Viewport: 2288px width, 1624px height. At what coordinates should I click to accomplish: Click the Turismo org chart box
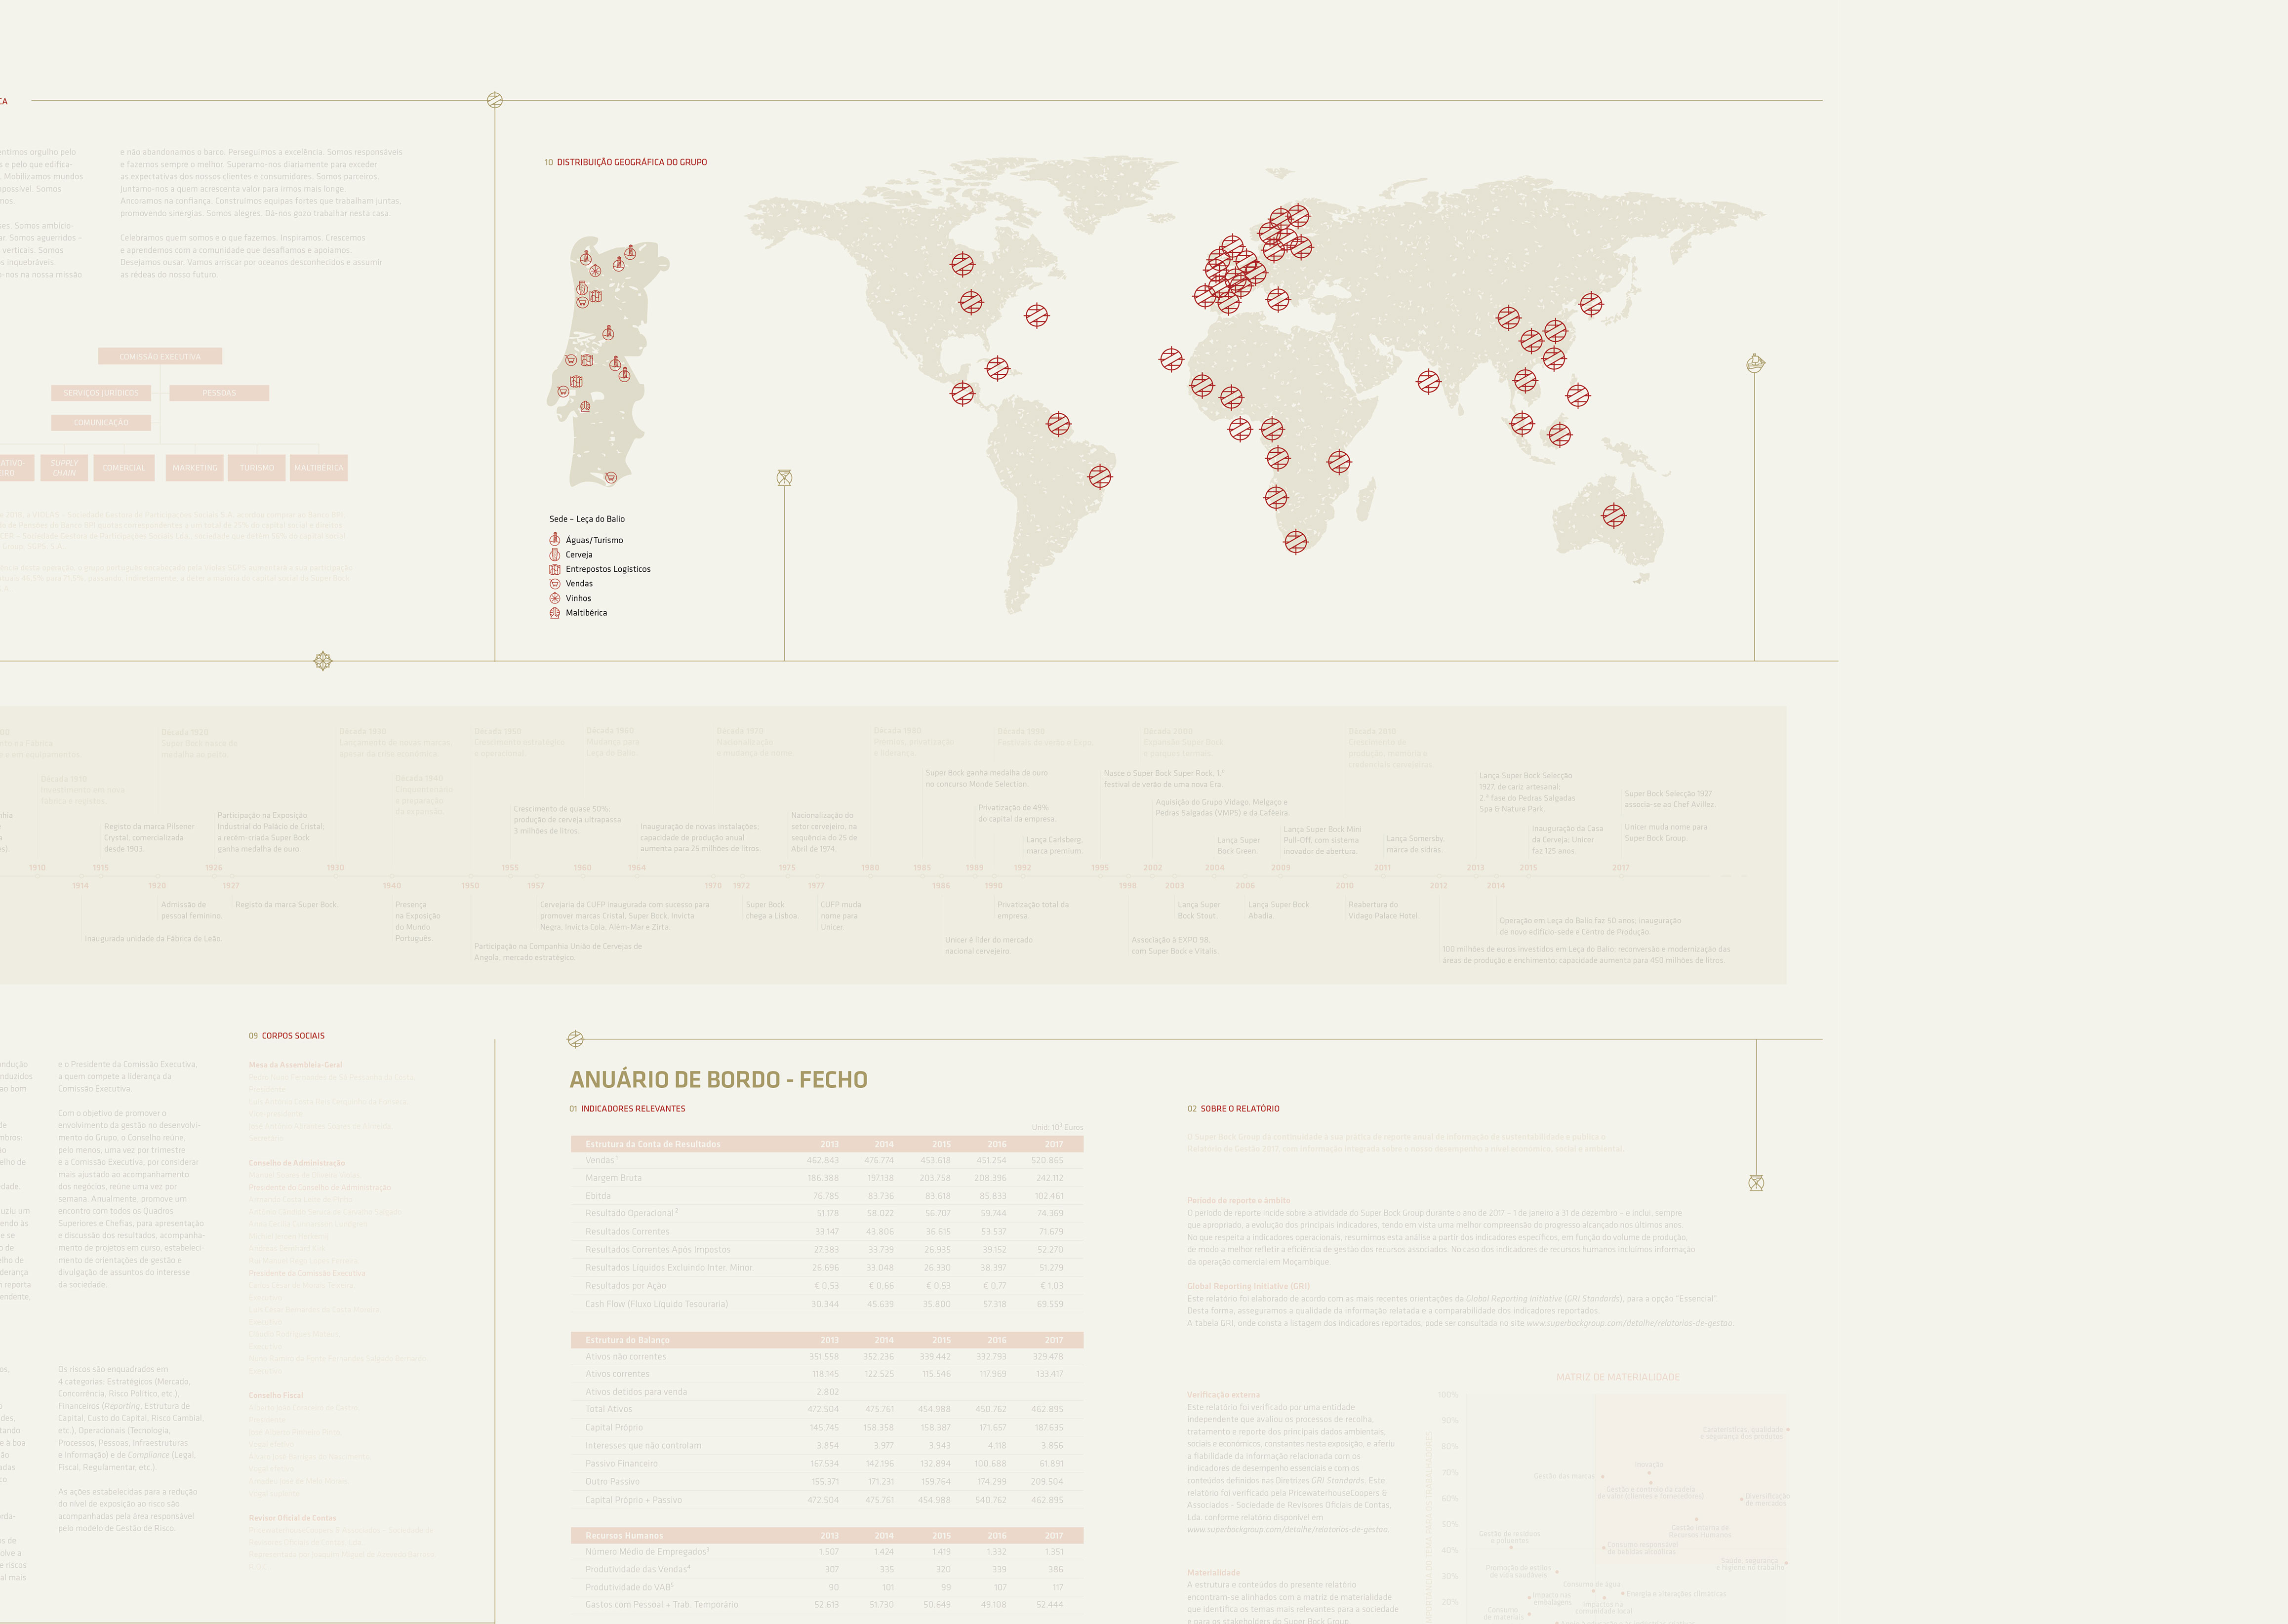pos(257,468)
